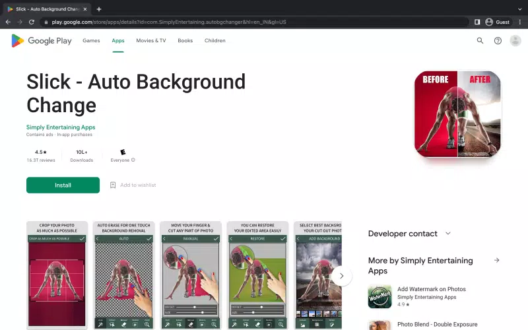Close the Slick - Auto Background tab
This screenshot has height=330, width=528.
tap(85, 9)
